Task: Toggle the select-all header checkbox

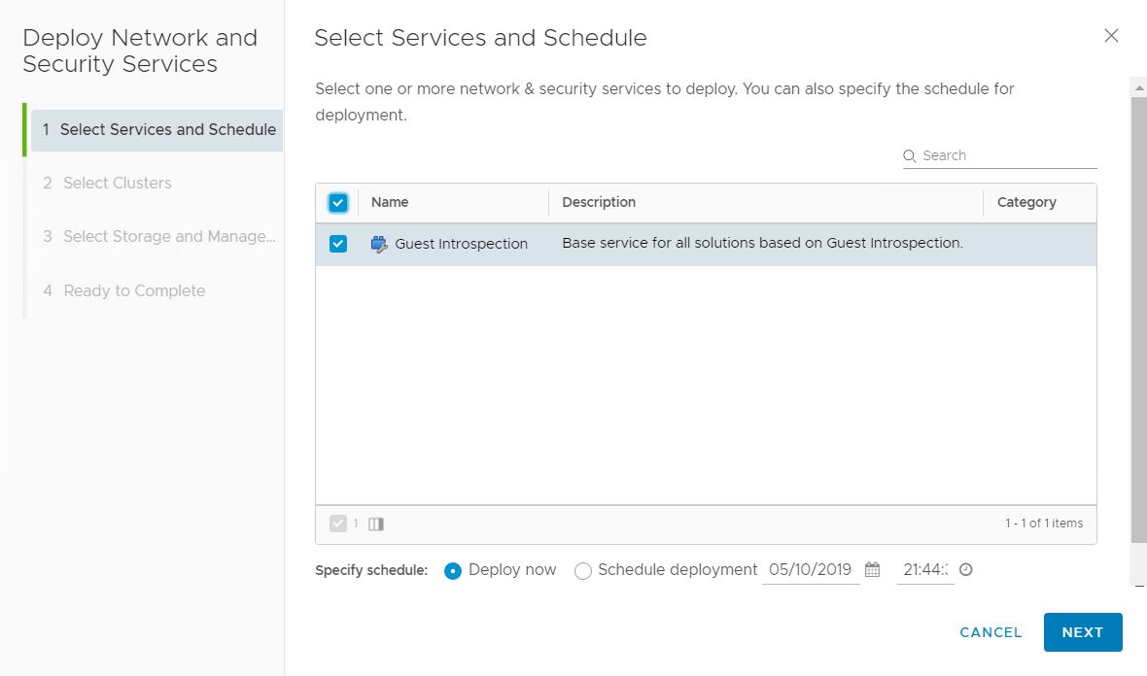Action: pos(337,203)
